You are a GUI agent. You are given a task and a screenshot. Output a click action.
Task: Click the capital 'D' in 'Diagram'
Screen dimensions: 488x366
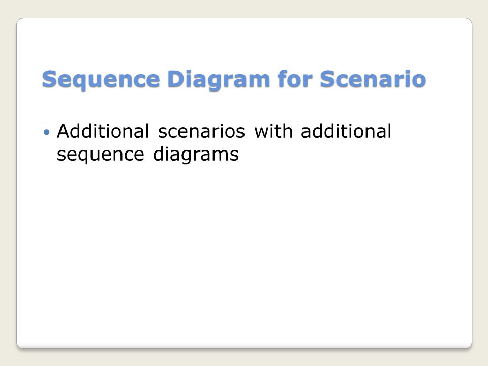pos(175,79)
